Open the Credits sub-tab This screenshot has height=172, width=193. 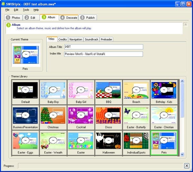pos(62,39)
